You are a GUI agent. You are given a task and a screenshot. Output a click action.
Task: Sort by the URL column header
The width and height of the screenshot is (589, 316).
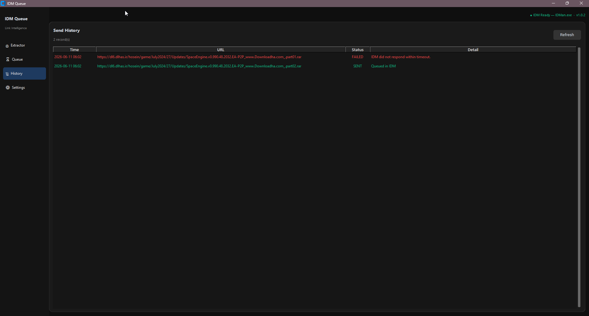(221, 50)
